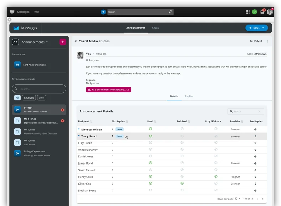Switch to the Replies tab
This screenshot has width=281, height=206.
189,96
